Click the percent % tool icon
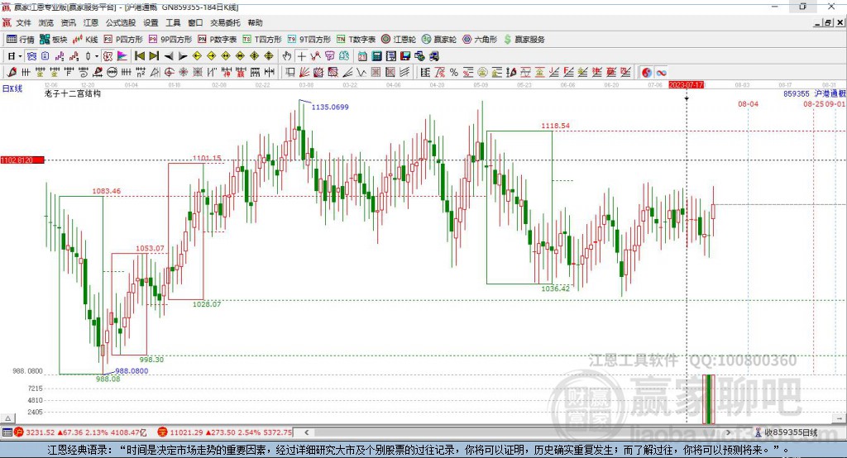Image resolution: width=847 pixels, height=458 pixels. (x=454, y=73)
